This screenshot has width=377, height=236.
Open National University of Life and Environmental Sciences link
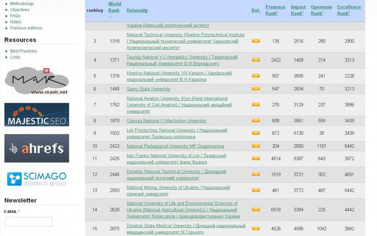(183, 209)
